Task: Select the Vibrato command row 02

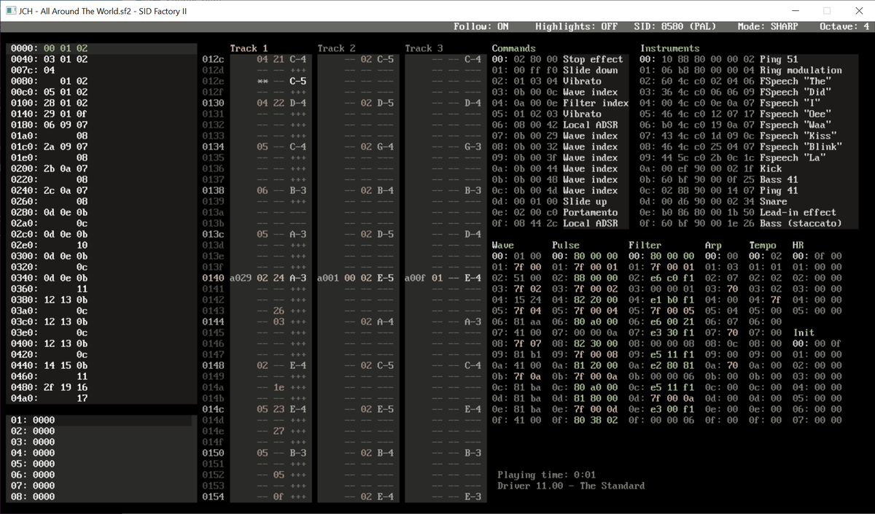Action: pyautogui.click(x=558, y=81)
